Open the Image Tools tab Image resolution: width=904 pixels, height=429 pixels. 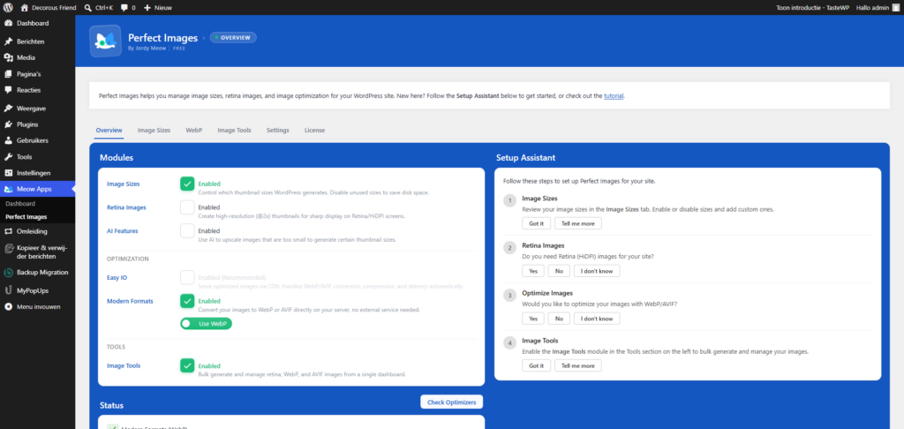pyautogui.click(x=234, y=131)
